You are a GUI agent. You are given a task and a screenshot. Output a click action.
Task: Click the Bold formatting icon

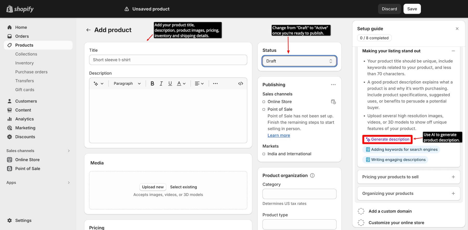click(152, 83)
